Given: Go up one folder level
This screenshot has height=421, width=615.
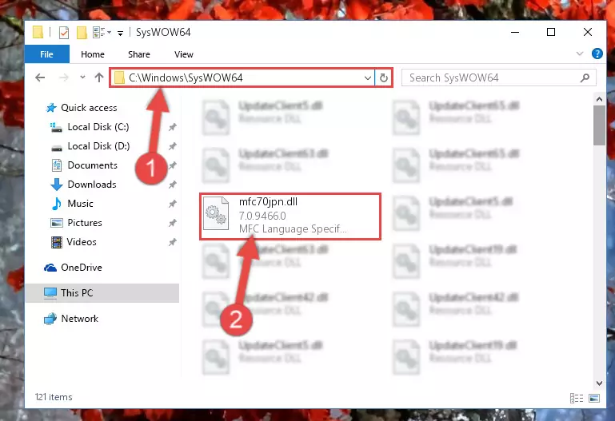Looking at the screenshot, I should pos(99,77).
